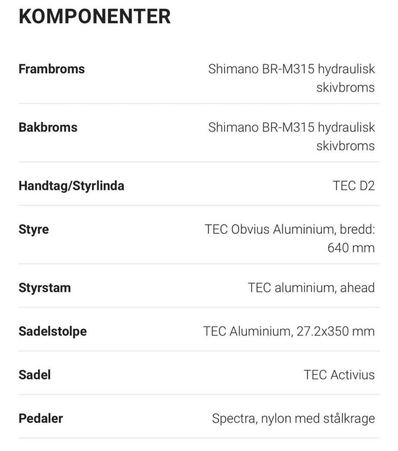
Task: Select the Frambroms row label
Action: point(52,69)
